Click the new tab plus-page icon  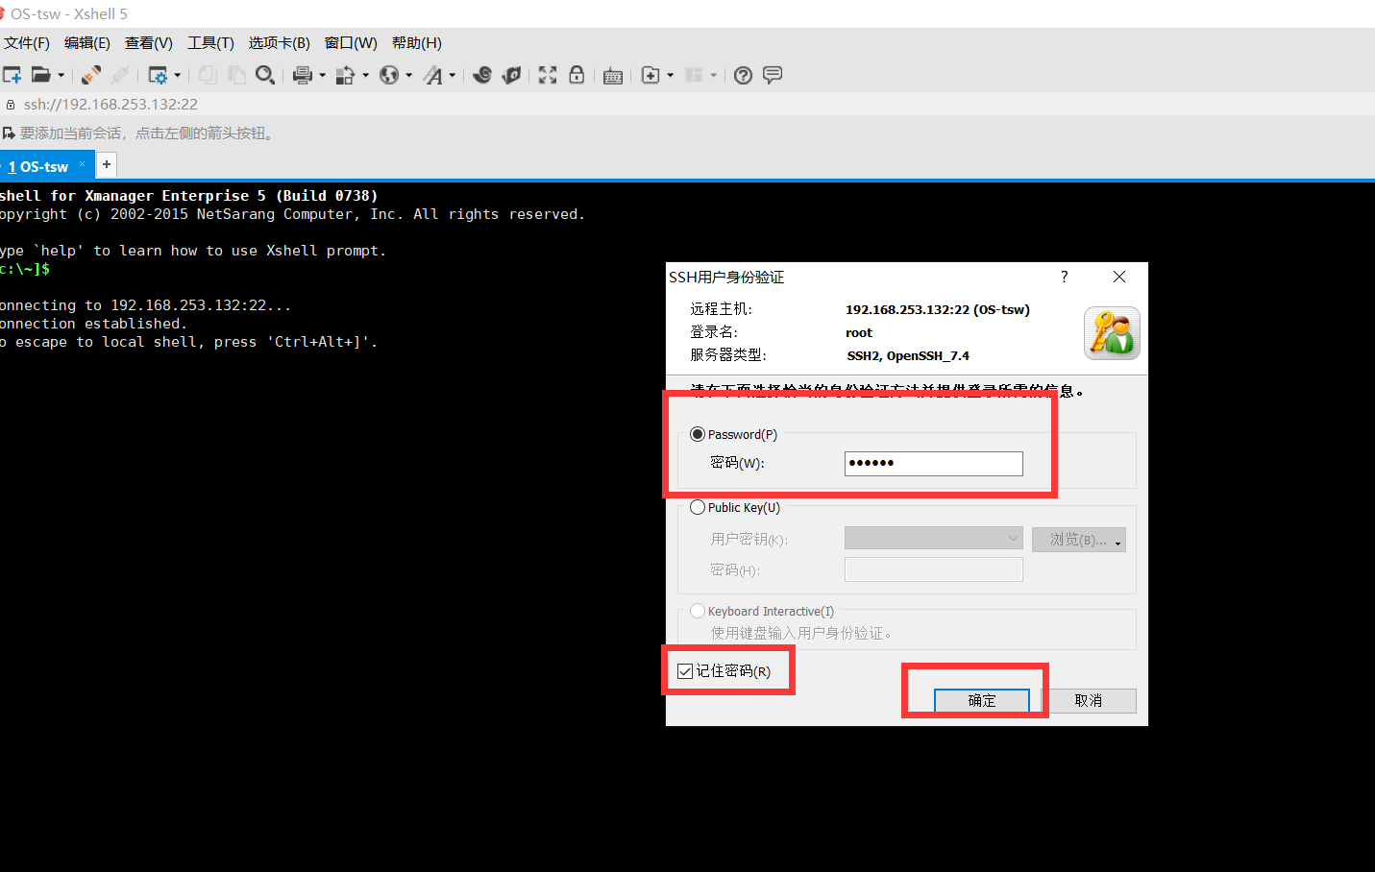(651, 75)
